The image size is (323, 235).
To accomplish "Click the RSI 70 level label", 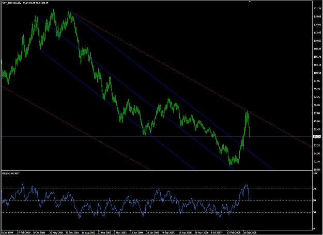I will (x=315, y=189).
